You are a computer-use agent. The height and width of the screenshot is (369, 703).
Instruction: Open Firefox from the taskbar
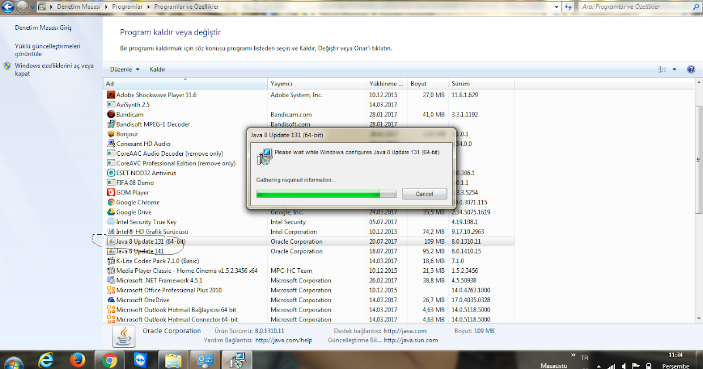[x=77, y=360]
